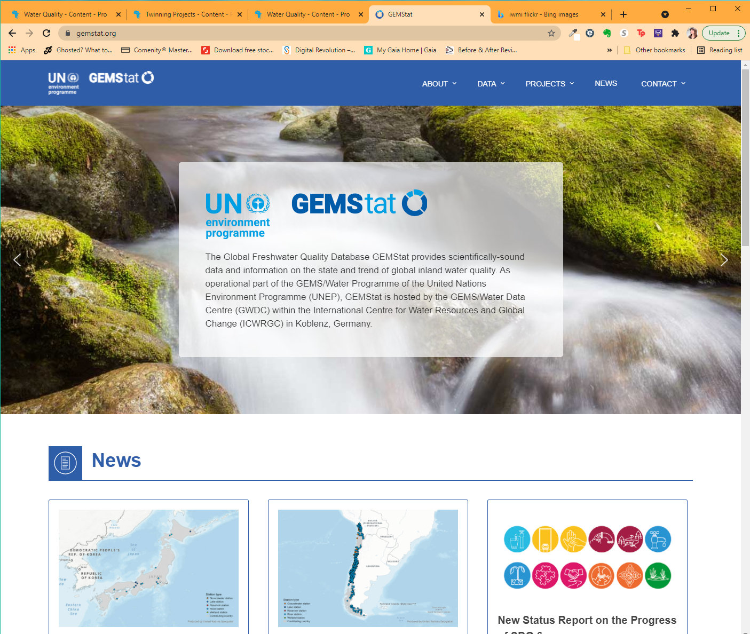The height and width of the screenshot is (634, 750).
Task: Close the Twinning Projects tab
Action: pyautogui.click(x=240, y=14)
